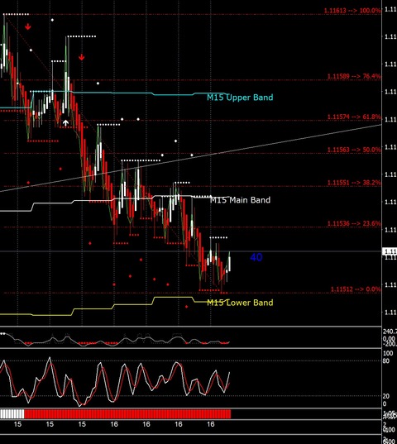Click the "1.11589 --> 76.4%" Fibonacci label
Viewport: 397px width, 444px height.
354,76
